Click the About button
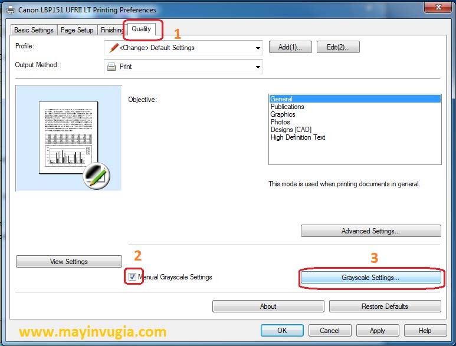 tap(268, 306)
